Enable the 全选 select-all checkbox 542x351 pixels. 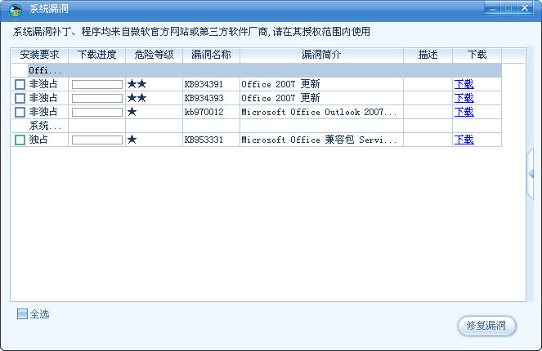(22, 313)
